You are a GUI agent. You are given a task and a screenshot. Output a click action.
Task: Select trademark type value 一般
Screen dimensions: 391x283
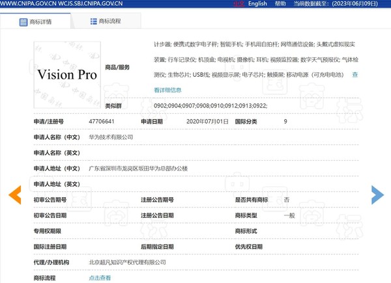pyautogui.click(x=289, y=215)
